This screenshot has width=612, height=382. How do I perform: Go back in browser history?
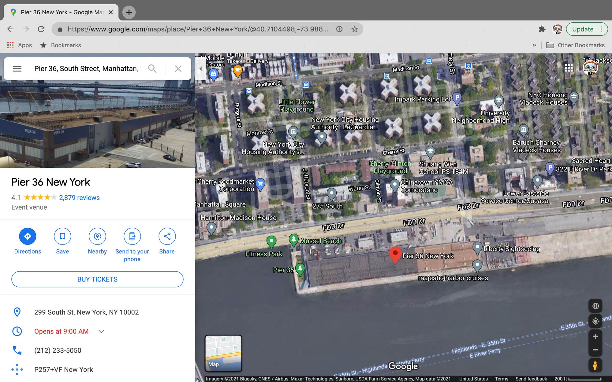(10, 29)
